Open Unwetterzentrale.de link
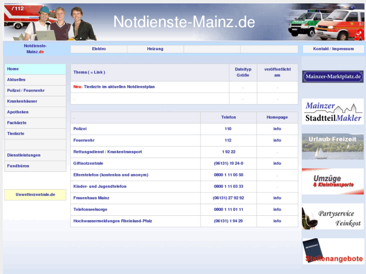The height and width of the screenshot is (274, 366). click(35, 195)
